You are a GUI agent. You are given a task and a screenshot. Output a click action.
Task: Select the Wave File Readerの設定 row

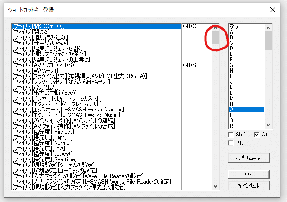click(96, 176)
